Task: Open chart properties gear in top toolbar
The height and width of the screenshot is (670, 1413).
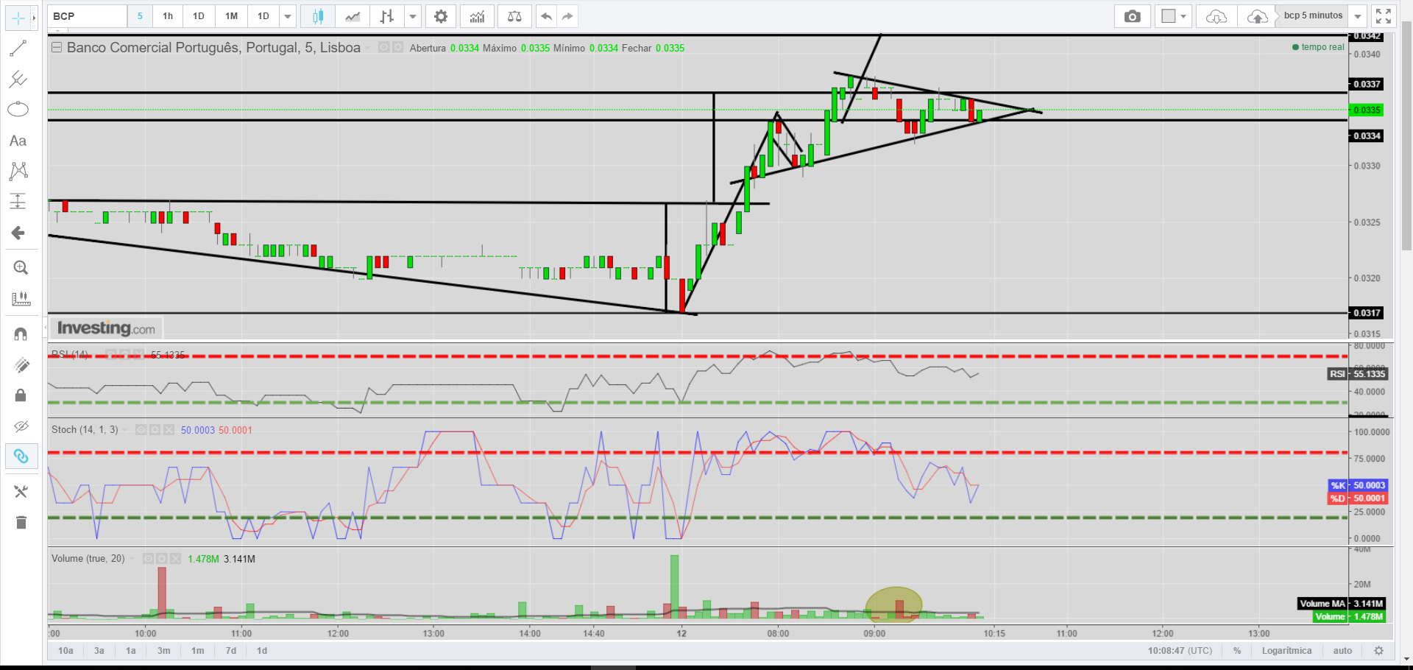Action: click(x=441, y=16)
